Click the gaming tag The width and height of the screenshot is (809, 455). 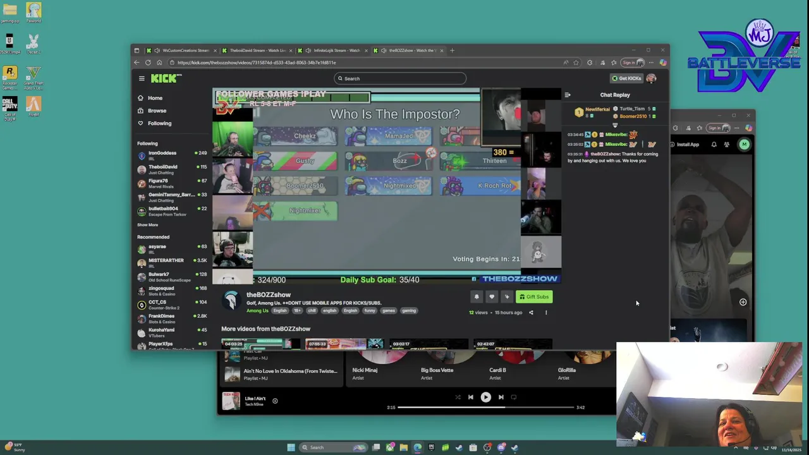(409, 310)
